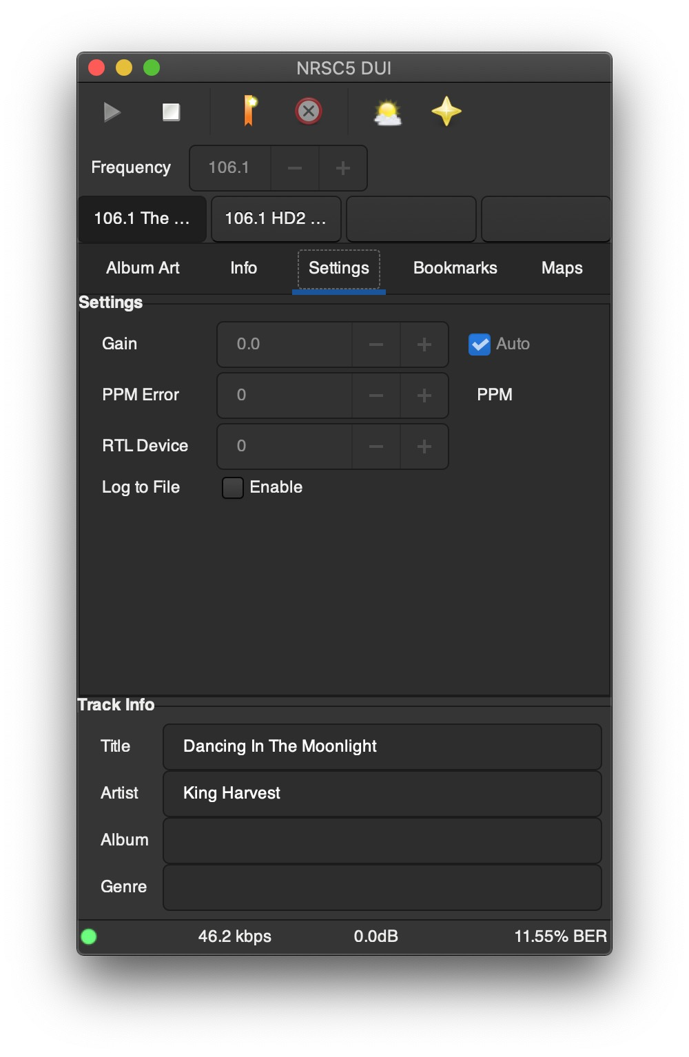The height and width of the screenshot is (1057, 689).
Task: Increase frequency with the plus stepper
Action: tap(342, 168)
